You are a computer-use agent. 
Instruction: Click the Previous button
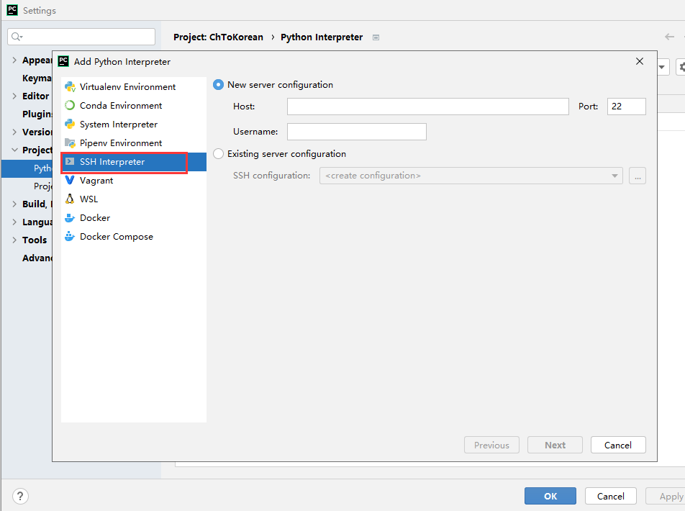coord(491,445)
